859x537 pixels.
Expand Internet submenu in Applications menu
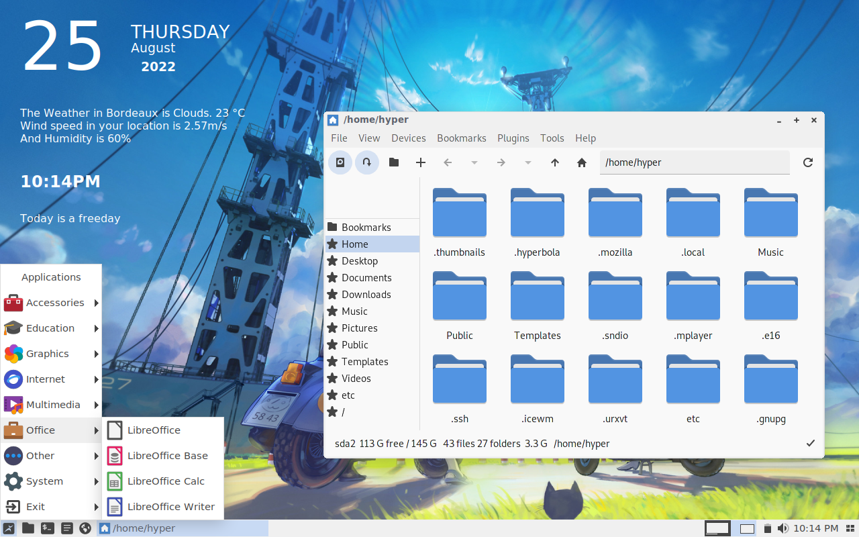tap(51, 379)
